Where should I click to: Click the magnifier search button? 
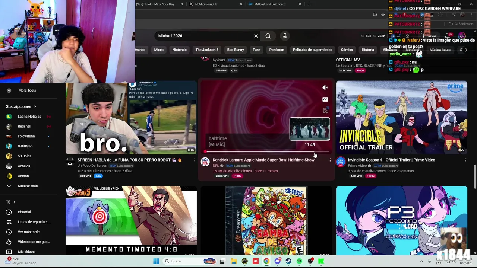click(x=268, y=36)
